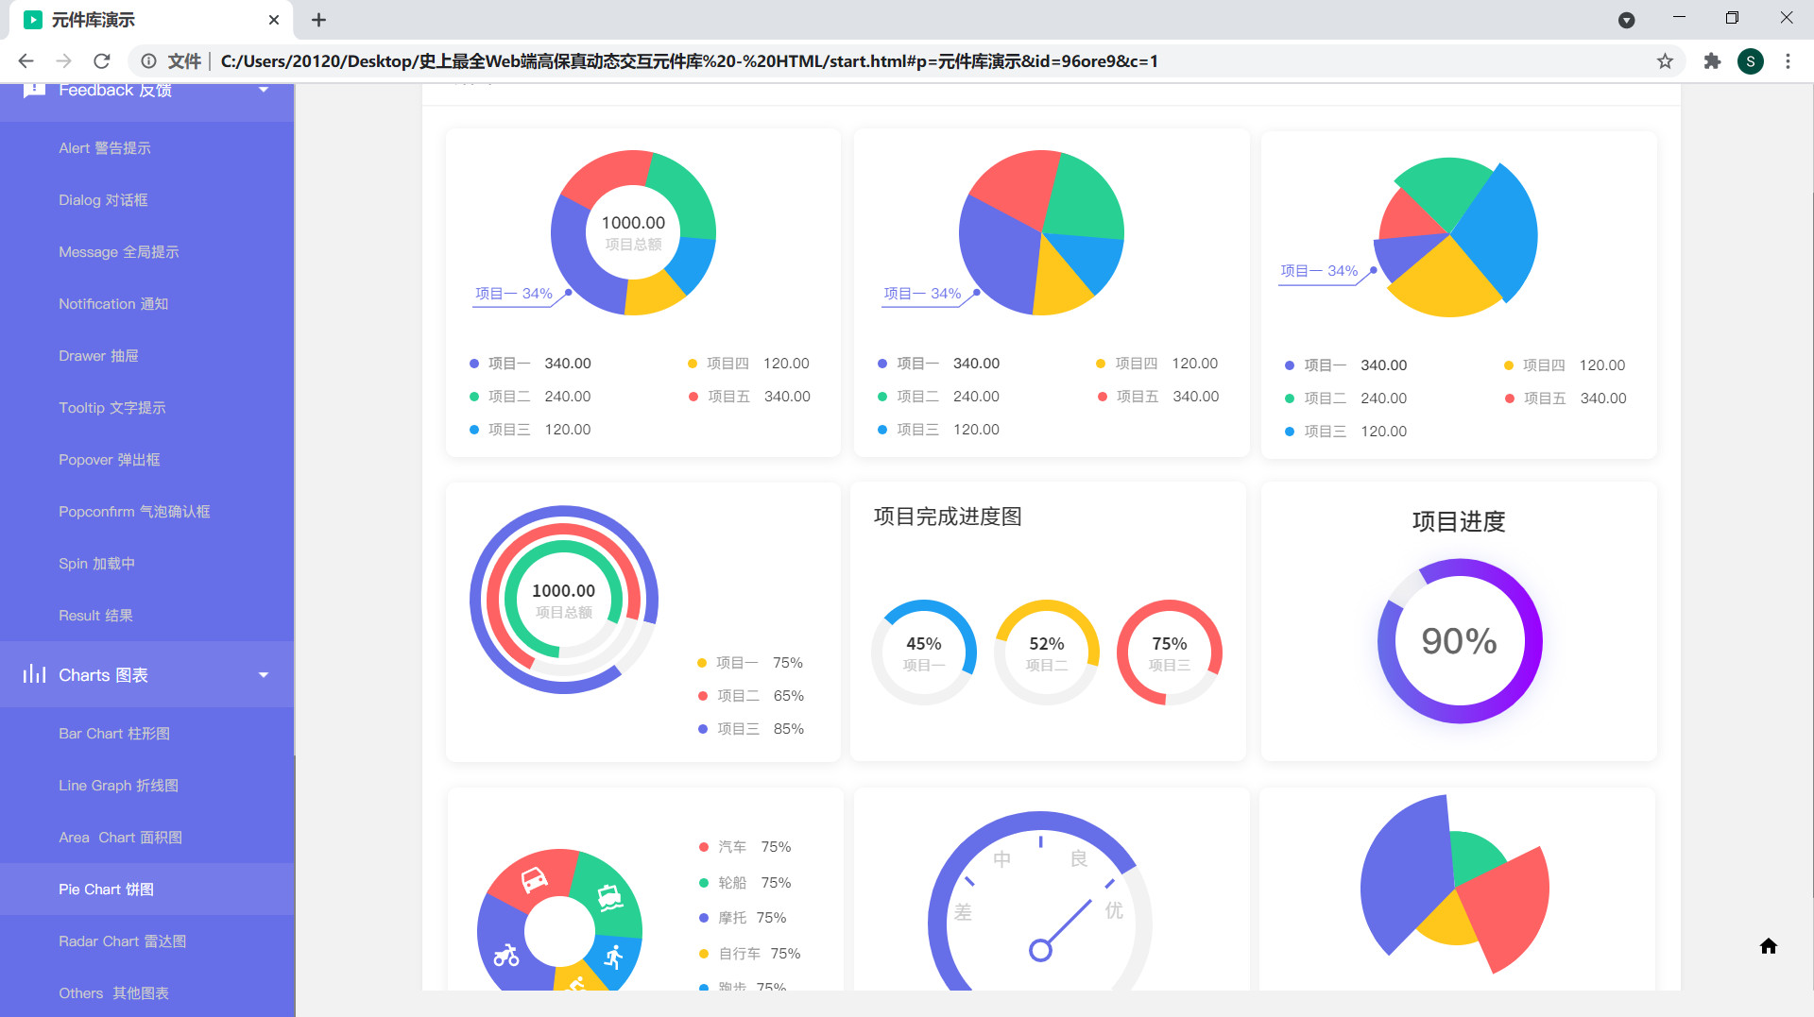1814x1017 pixels.
Task: Click 项目四 120.00 legend in first card
Action: click(x=748, y=364)
